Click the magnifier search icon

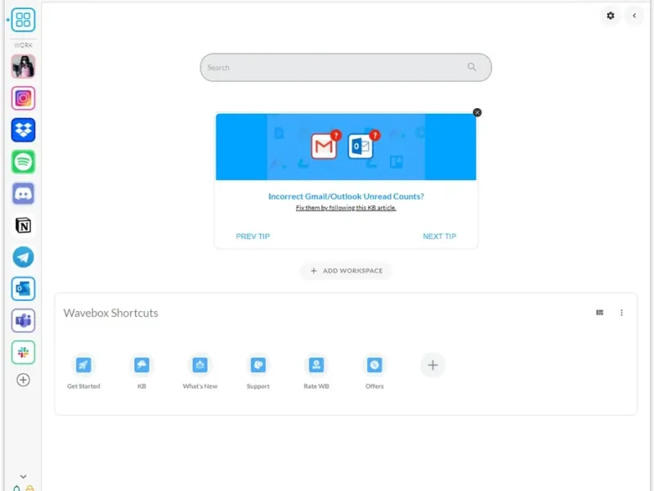point(472,67)
